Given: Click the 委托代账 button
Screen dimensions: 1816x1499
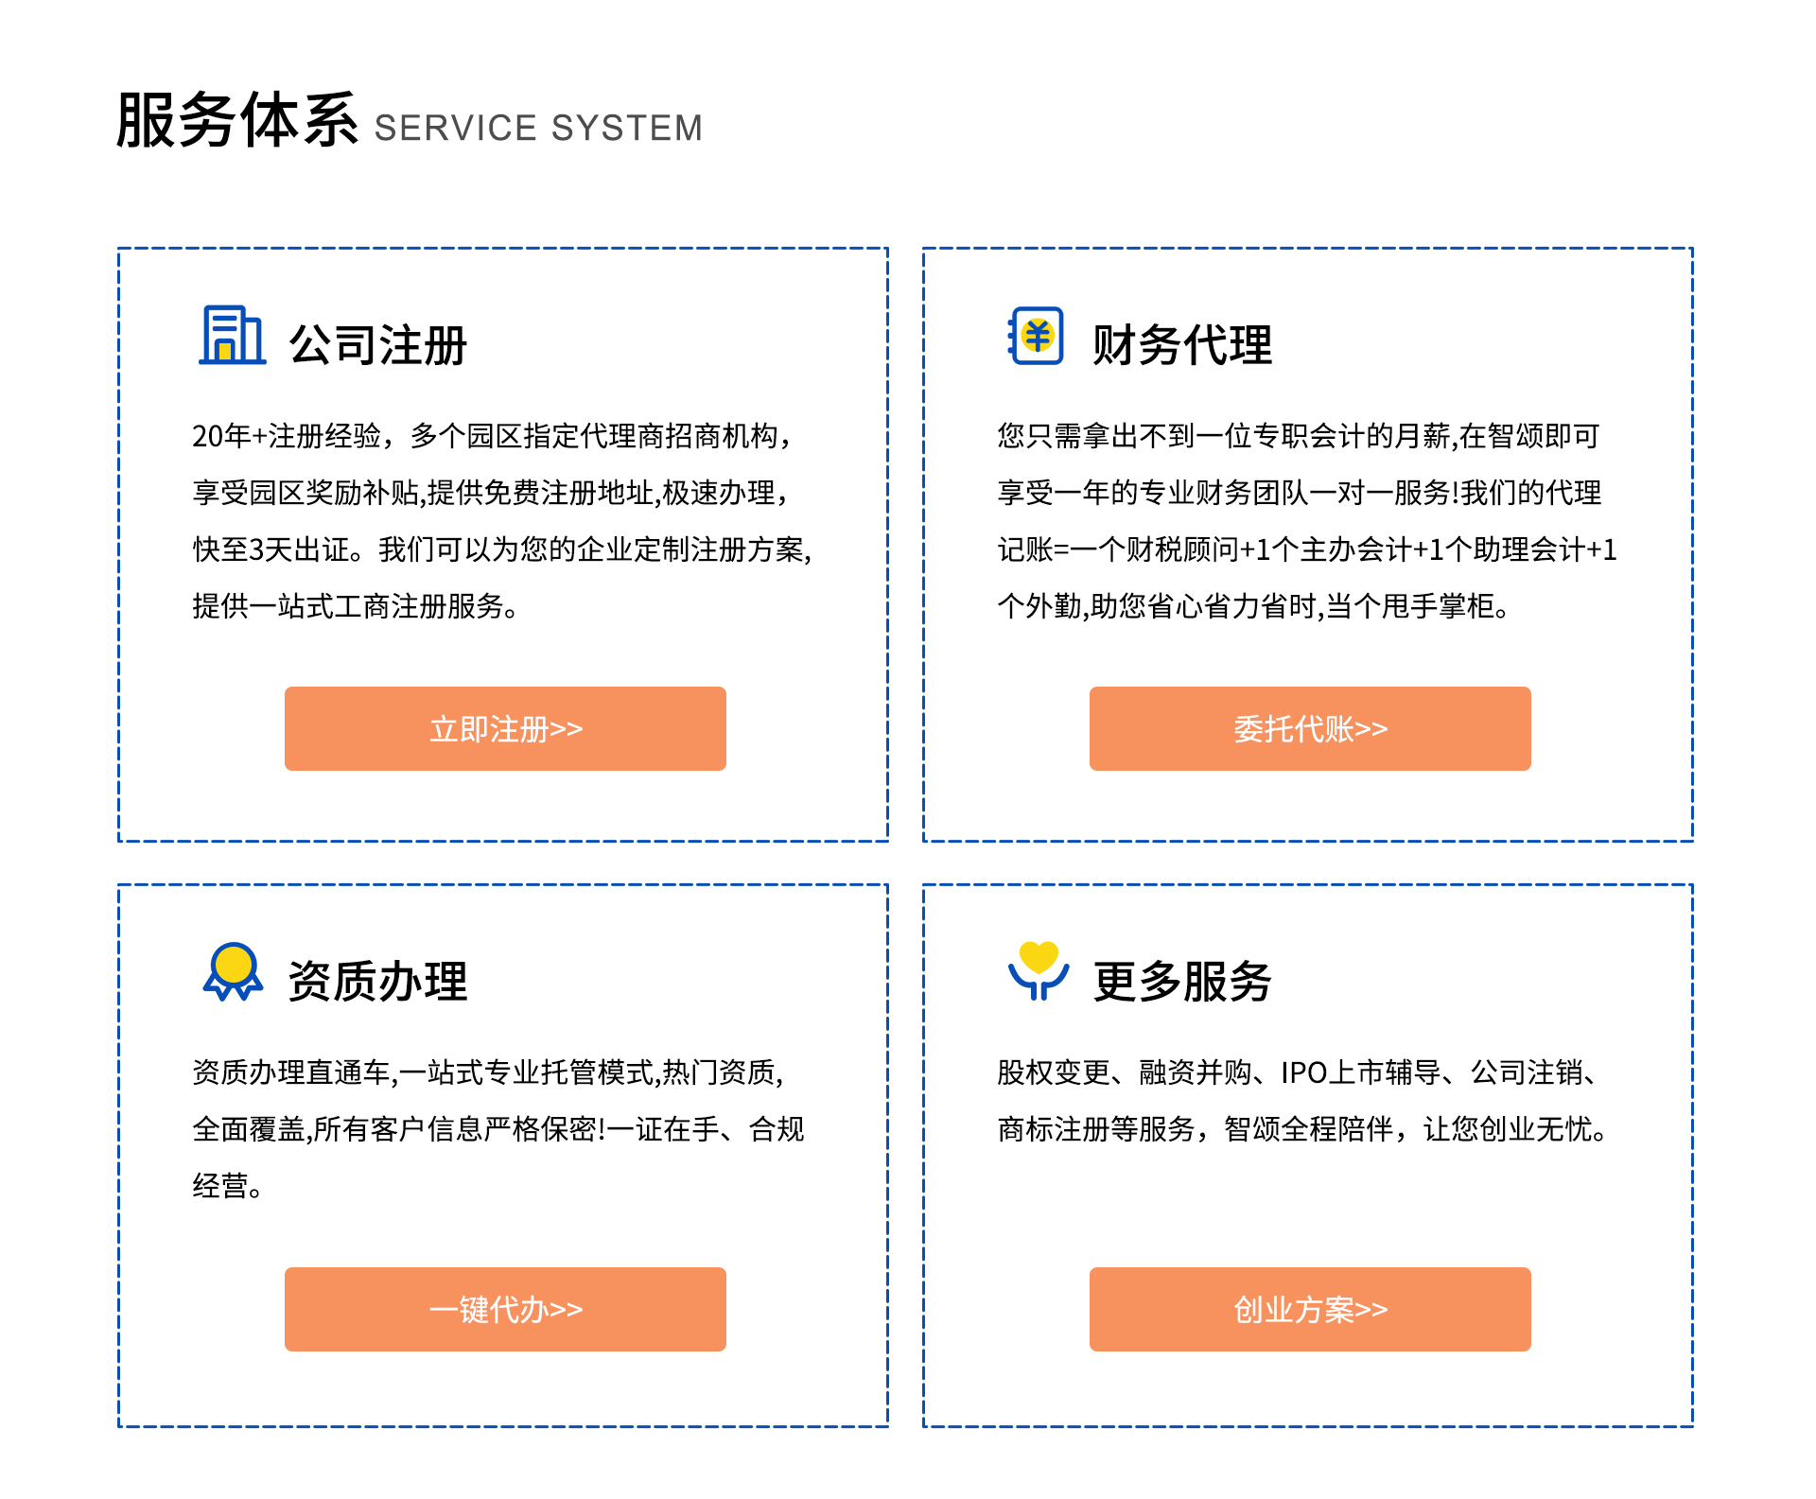Looking at the screenshot, I should pos(1310,728).
